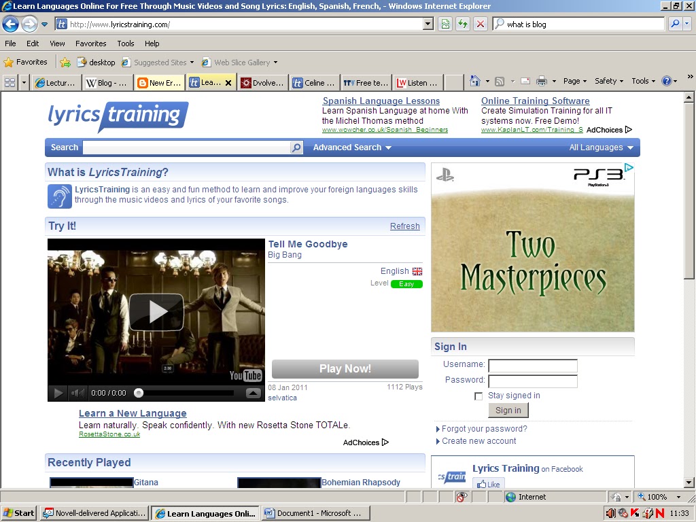
Task: Click Create new account link
Action: point(479,440)
